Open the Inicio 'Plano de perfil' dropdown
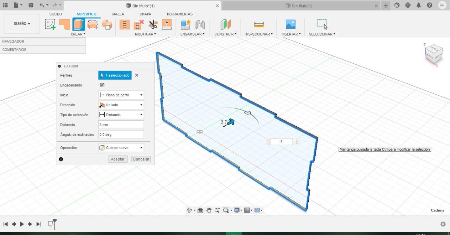 (x=121, y=95)
